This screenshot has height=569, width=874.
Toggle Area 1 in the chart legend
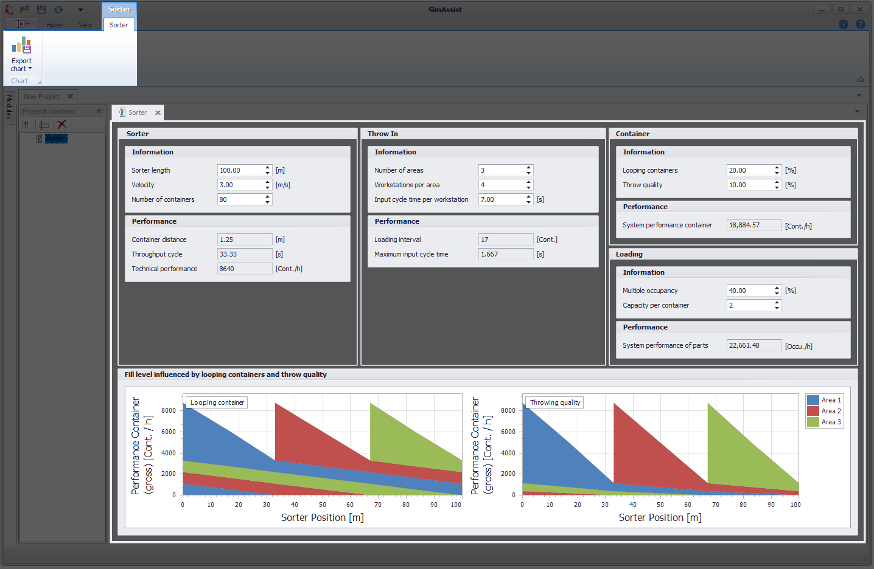point(824,399)
